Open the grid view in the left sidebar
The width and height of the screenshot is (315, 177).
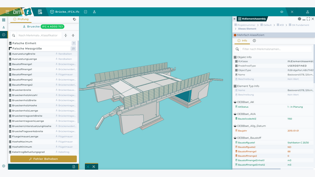click(x=3, y=20)
